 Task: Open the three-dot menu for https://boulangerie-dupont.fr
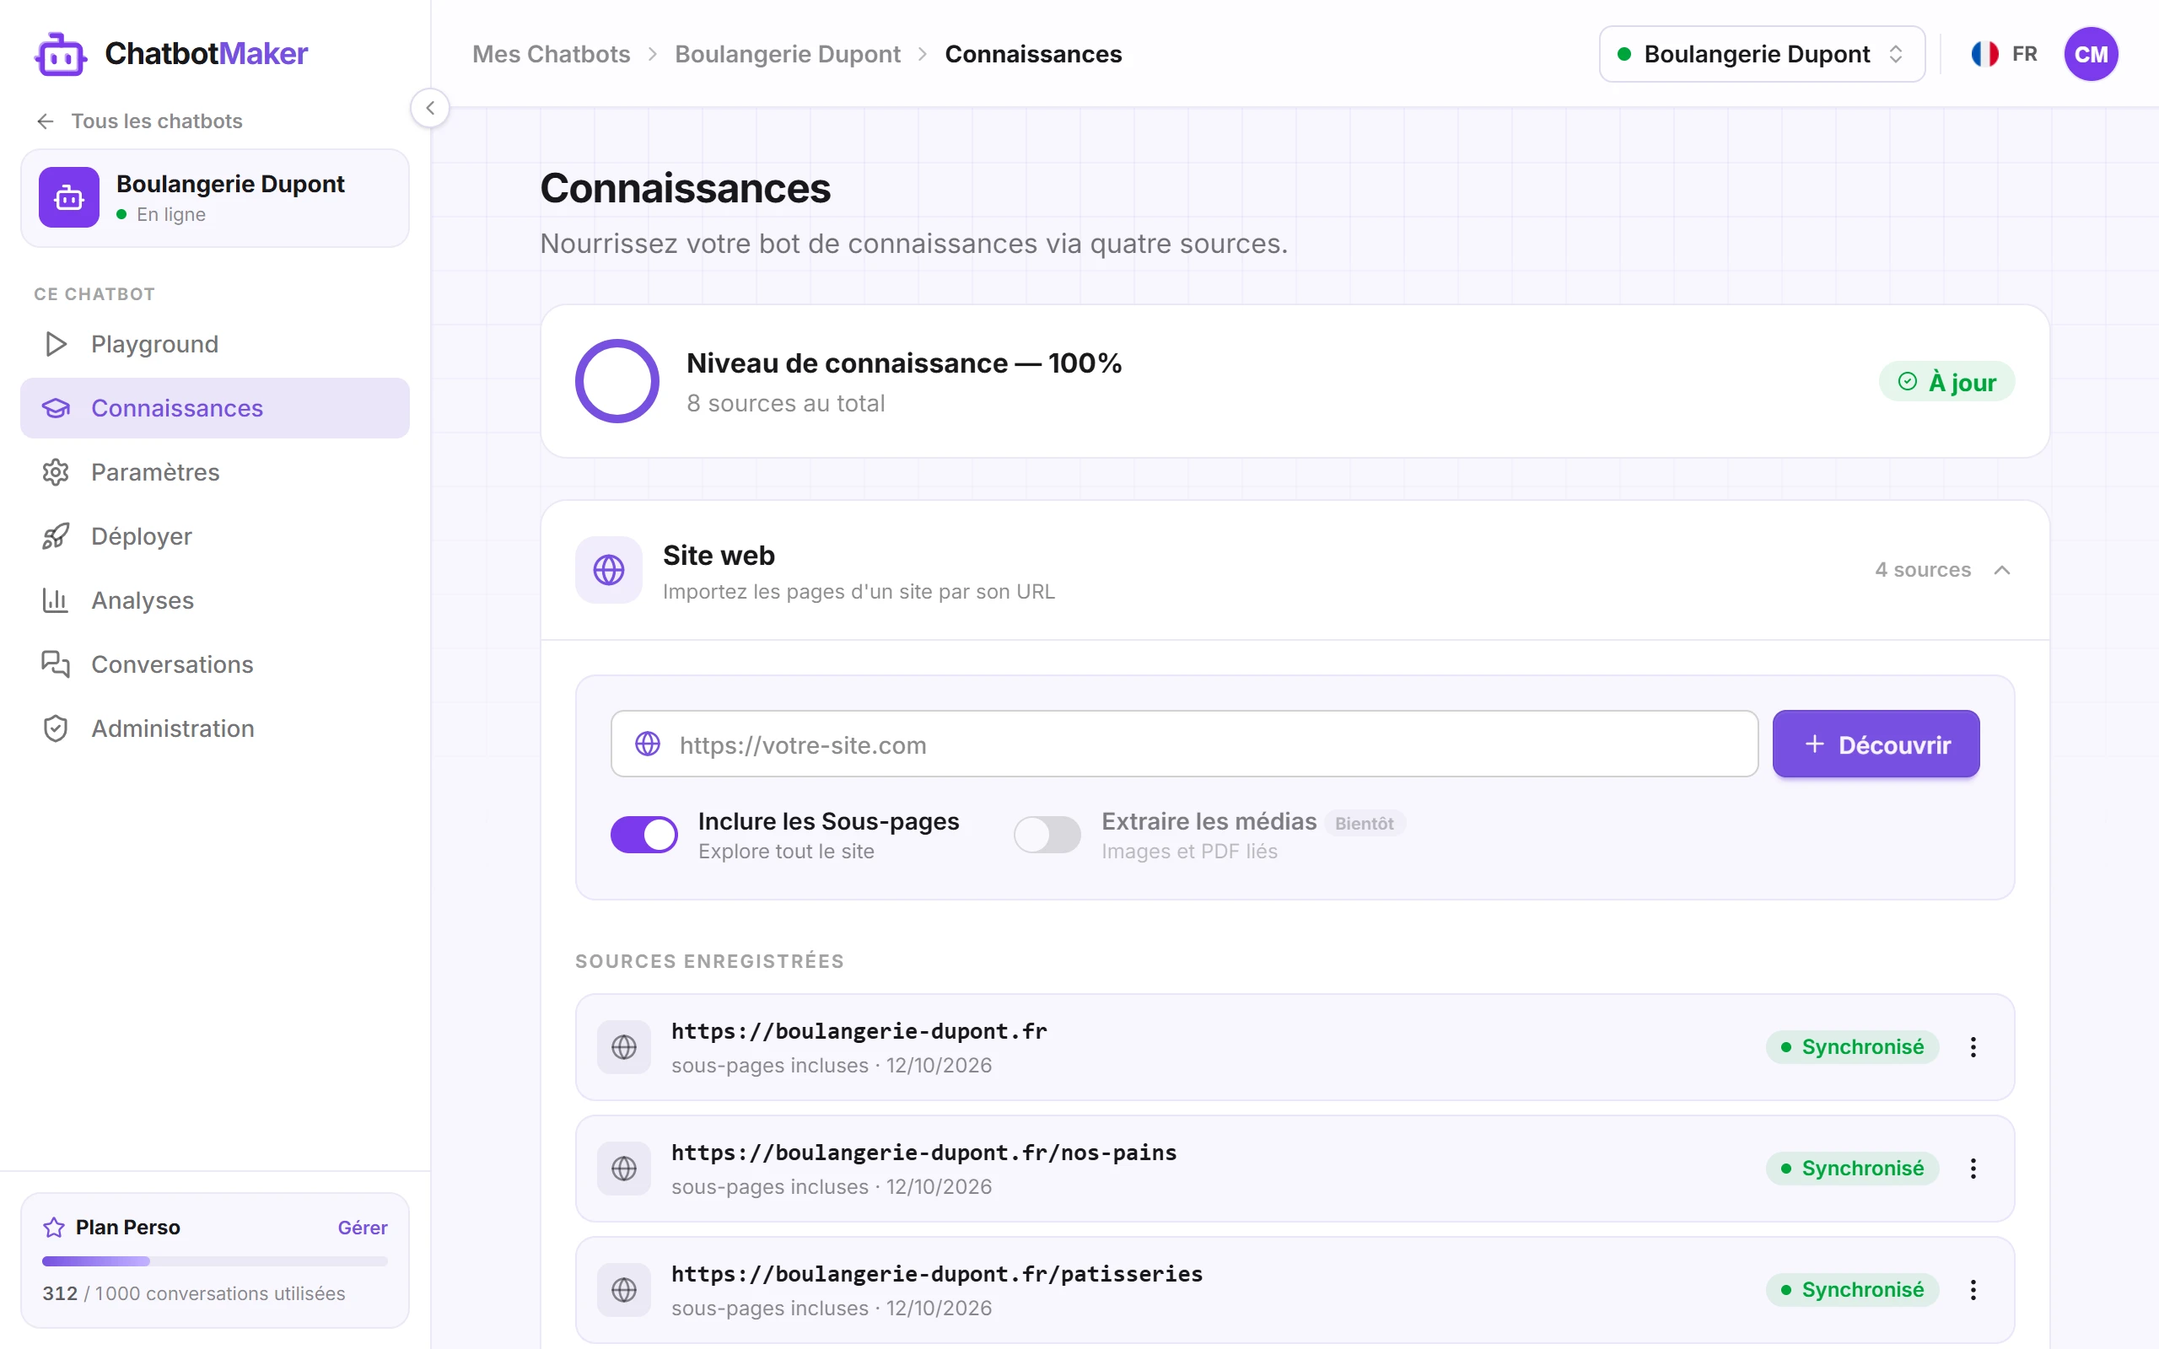click(x=1973, y=1046)
